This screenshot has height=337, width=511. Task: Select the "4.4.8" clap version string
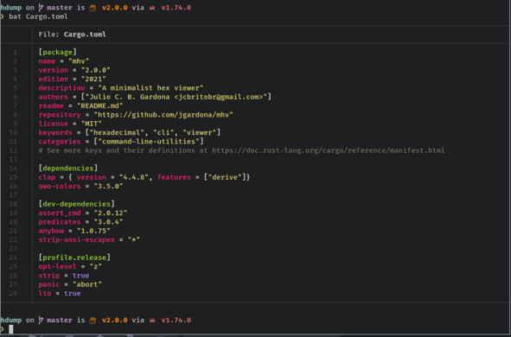[134, 177]
